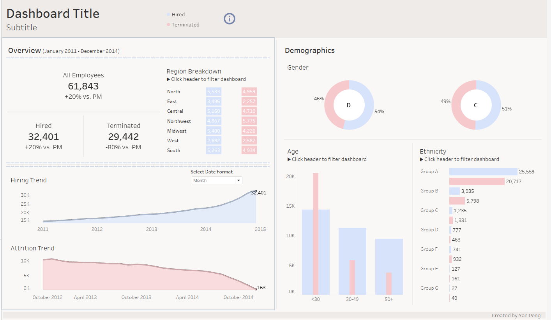Click the Dashboard Title heading
This screenshot has height=320, width=551.
click(53, 14)
